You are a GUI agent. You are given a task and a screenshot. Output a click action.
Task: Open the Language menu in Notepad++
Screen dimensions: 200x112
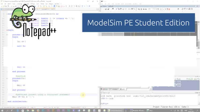(26, 4)
